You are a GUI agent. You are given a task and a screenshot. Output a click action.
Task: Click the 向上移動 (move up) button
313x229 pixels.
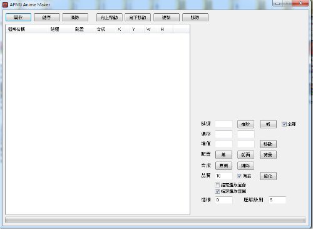[x=109, y=18]
